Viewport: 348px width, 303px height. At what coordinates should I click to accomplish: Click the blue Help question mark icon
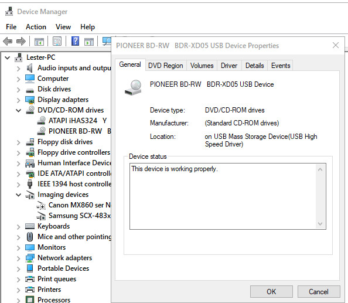pyautogui.click(x=75, y=41)
